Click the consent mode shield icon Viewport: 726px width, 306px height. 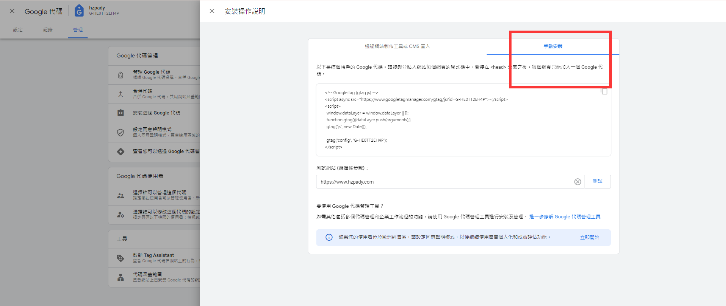click(x=120, y=133)
